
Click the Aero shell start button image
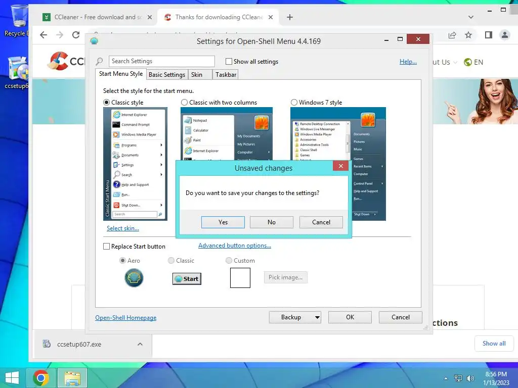click(x=134, y=278)
